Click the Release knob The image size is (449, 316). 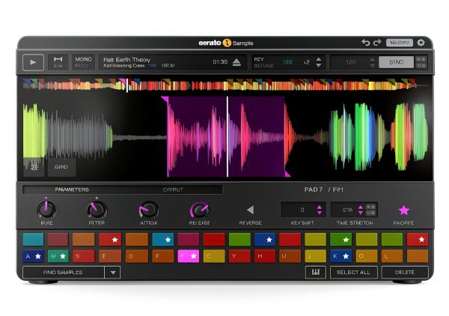pos(199,210)
